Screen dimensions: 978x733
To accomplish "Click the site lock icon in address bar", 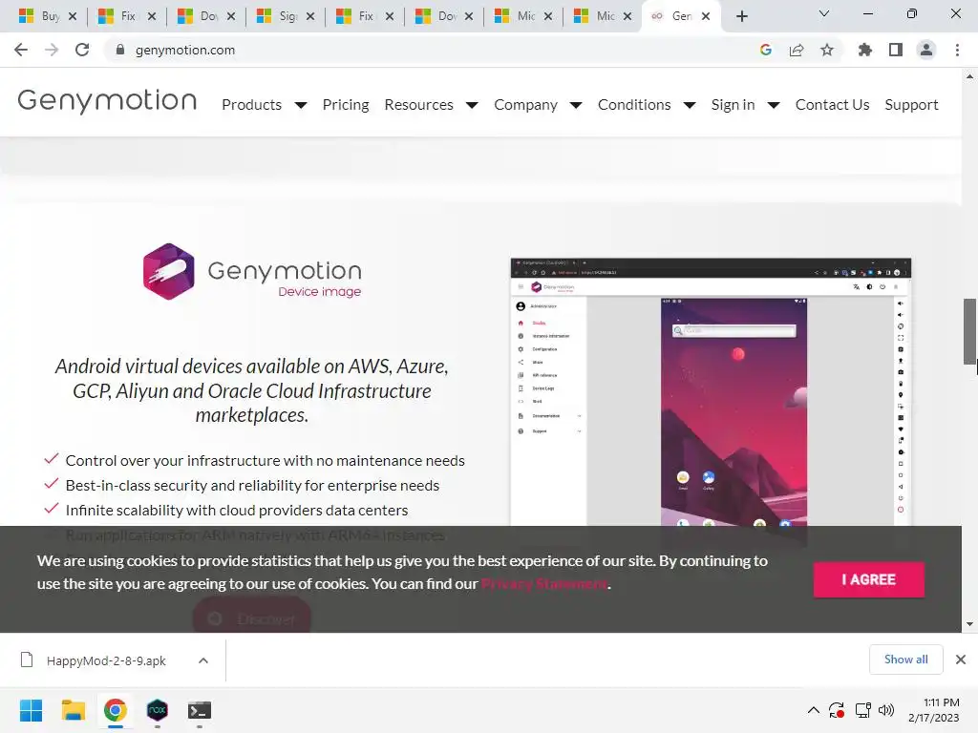I will coord(120,50).
